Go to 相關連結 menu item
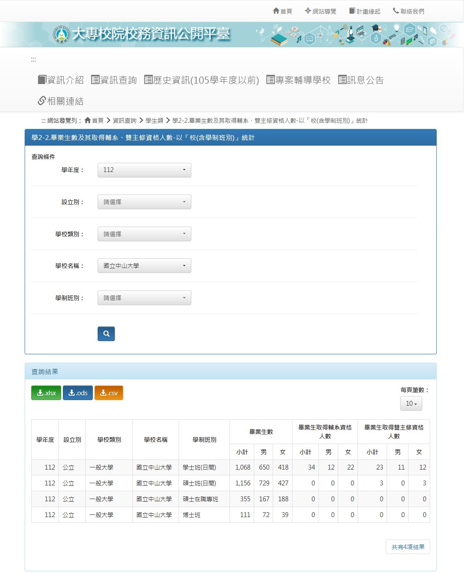 click(61, 101)
